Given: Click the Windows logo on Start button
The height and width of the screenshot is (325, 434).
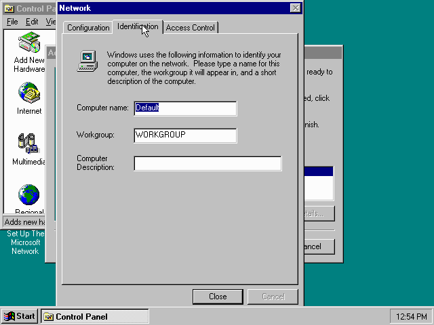Looking at the screenshot, I should pyautogui.click(x=9, y=316).
